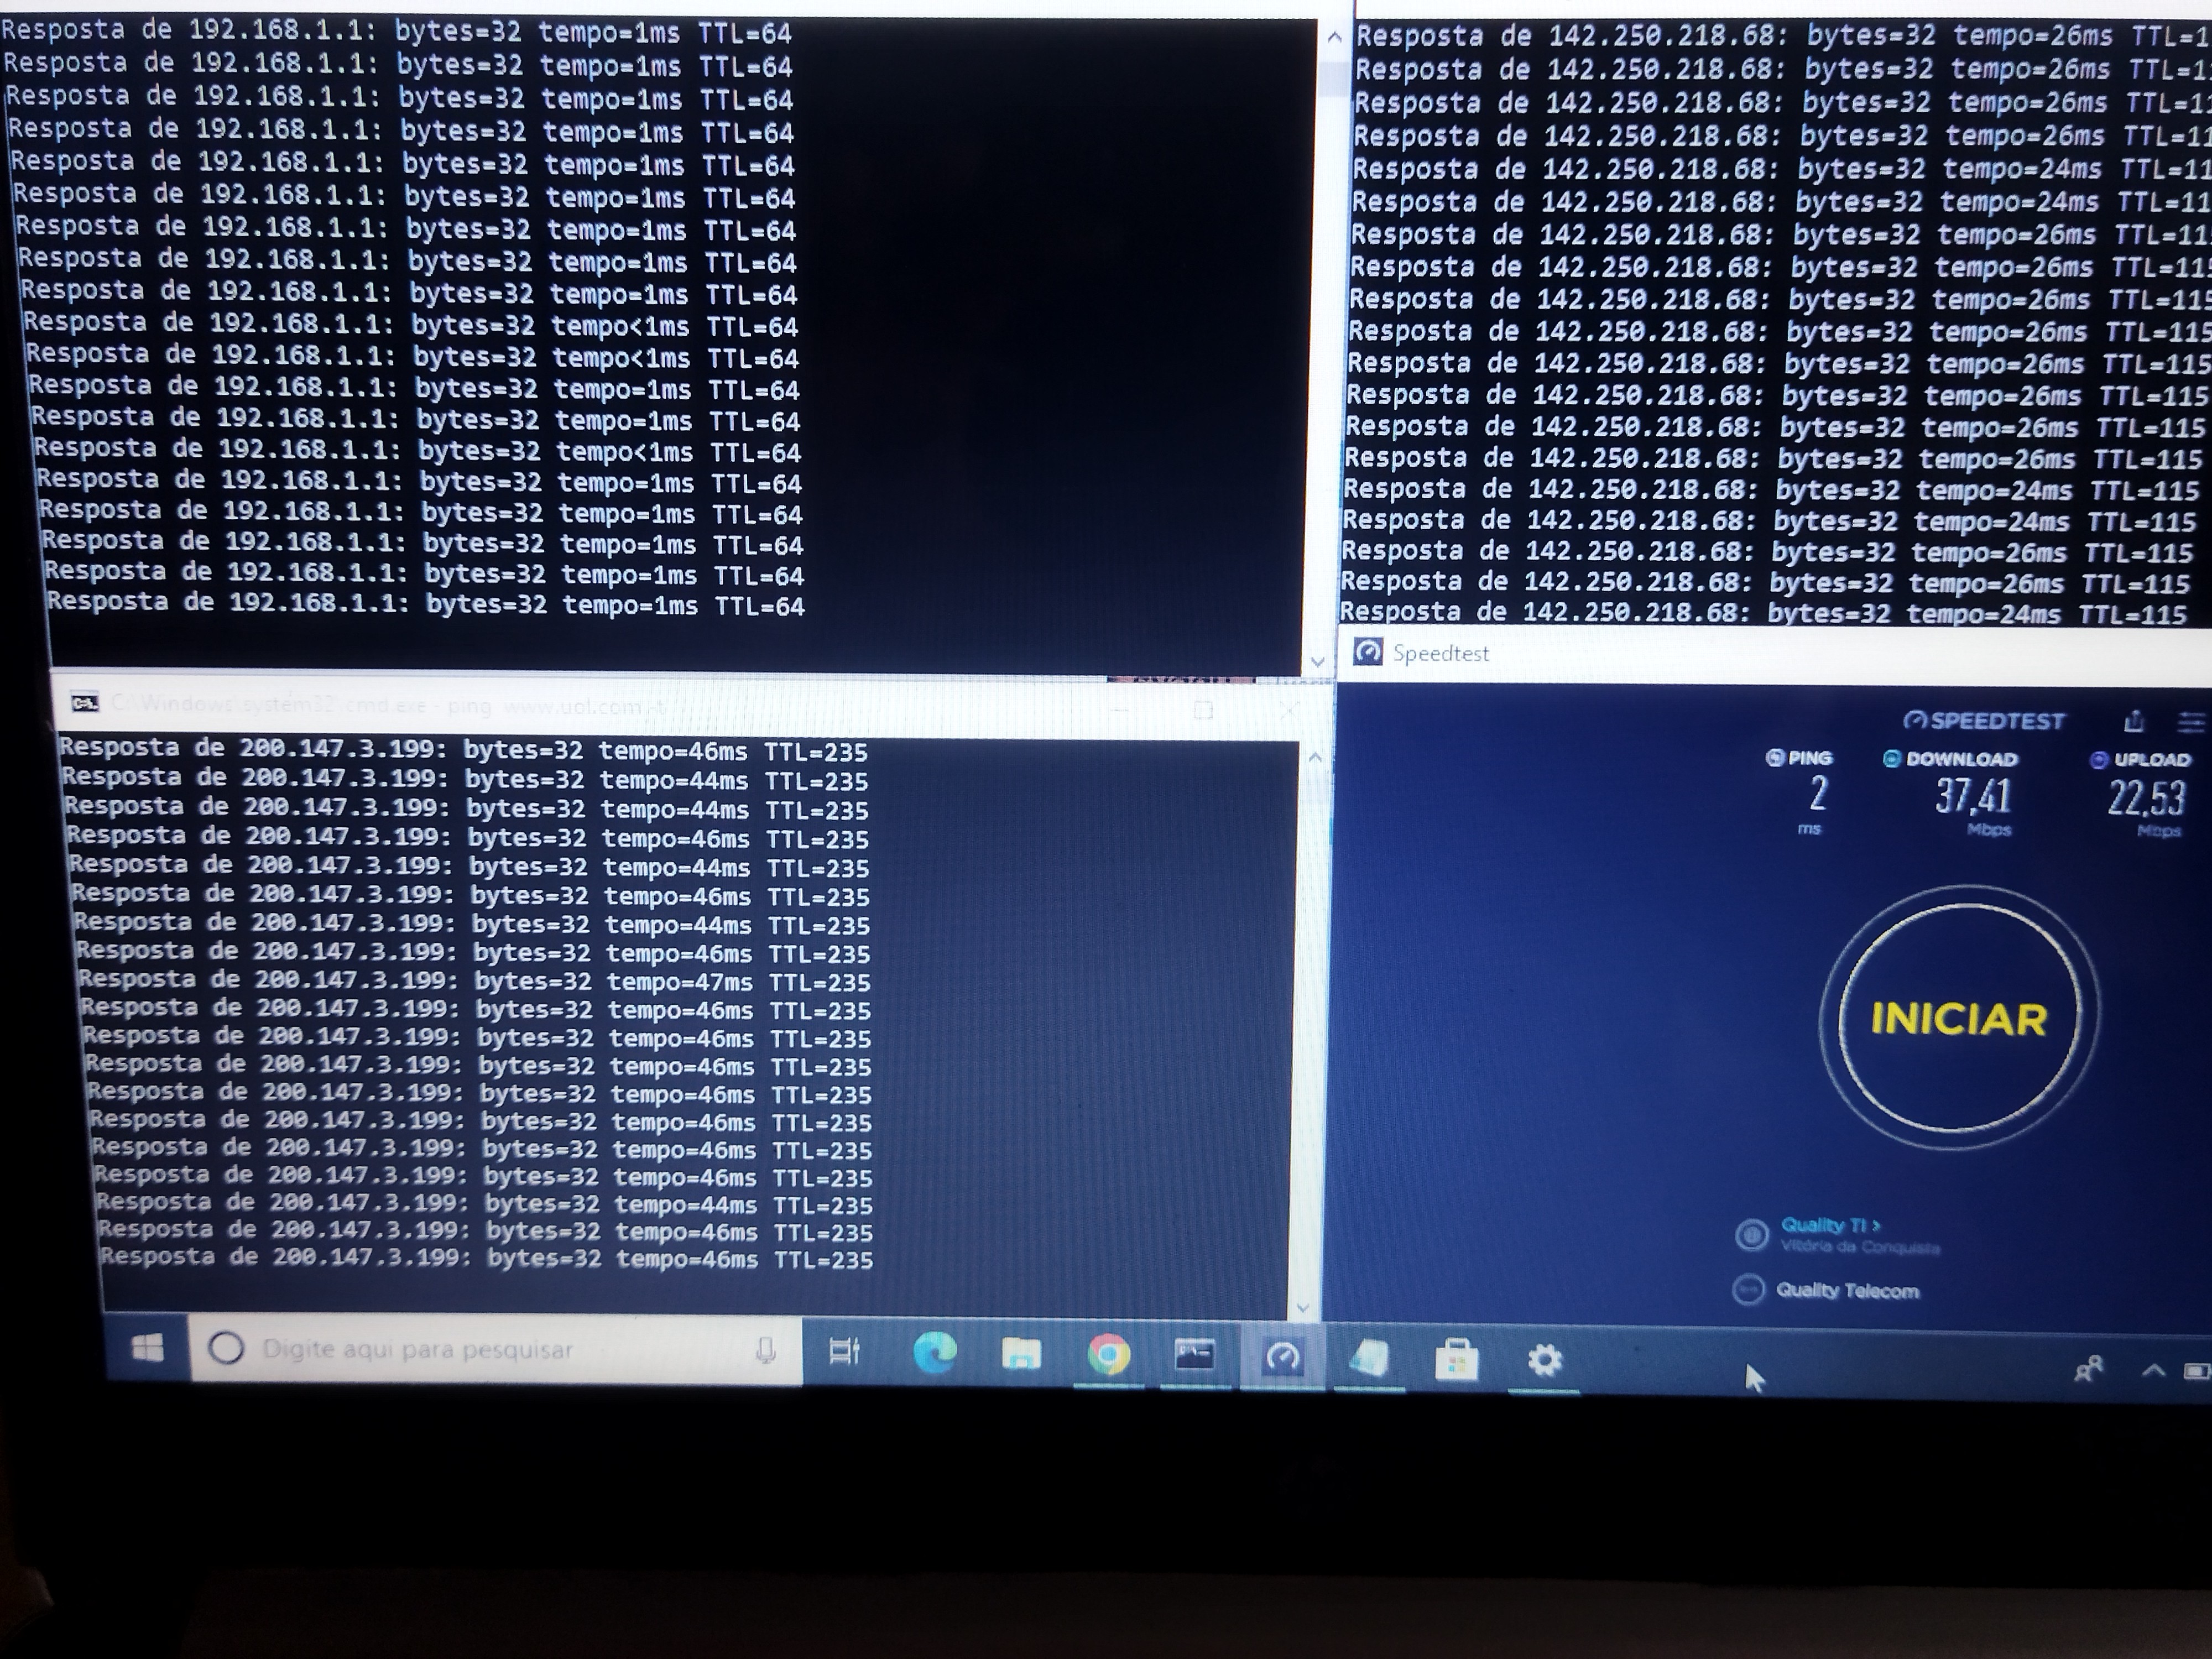
Task: Click the Task View taskbar icon
Action: tap(844, 1352)
